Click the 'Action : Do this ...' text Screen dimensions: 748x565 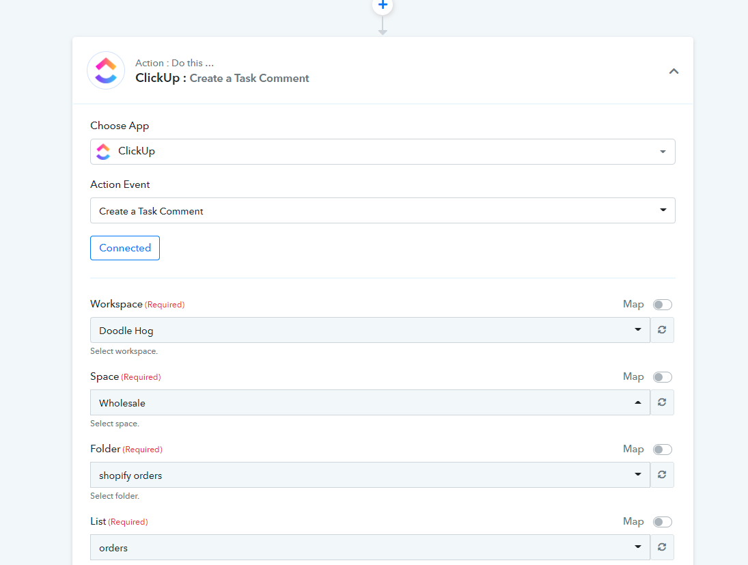(x=175, y=63)
